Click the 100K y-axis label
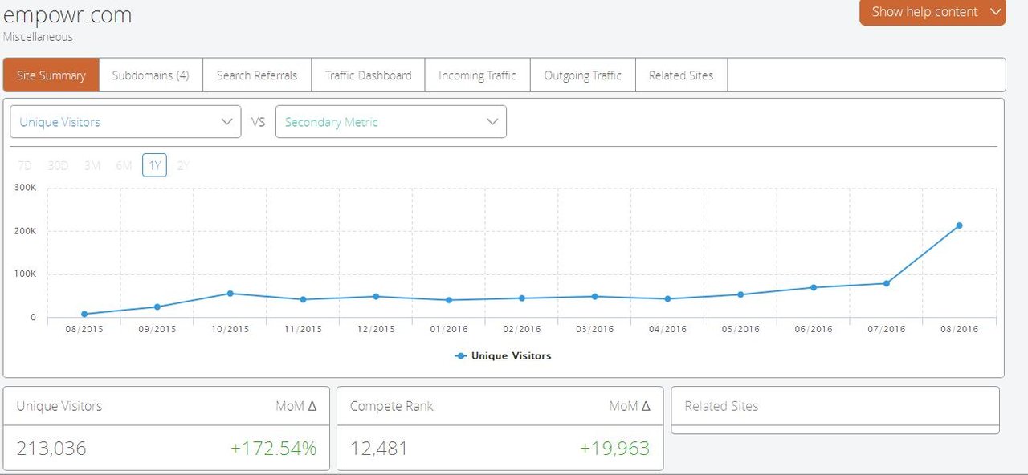 click(25, 274)
